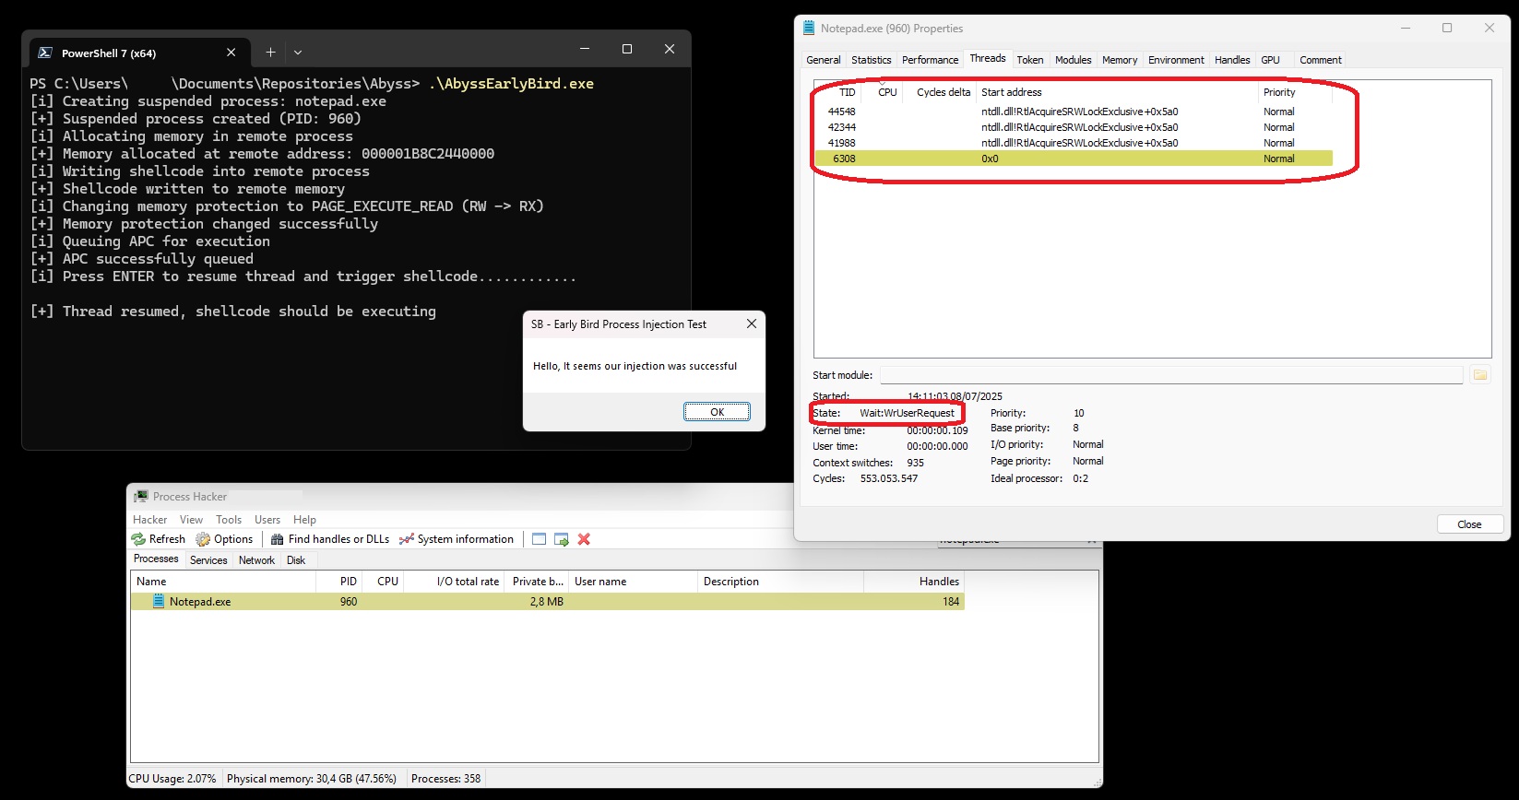Click the Notepad.exe Properties title bar icon
1519x800 pixels.
[809, 29]
